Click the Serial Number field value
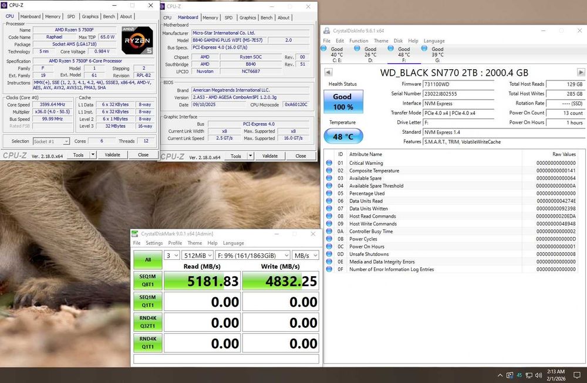 point(458,94)
